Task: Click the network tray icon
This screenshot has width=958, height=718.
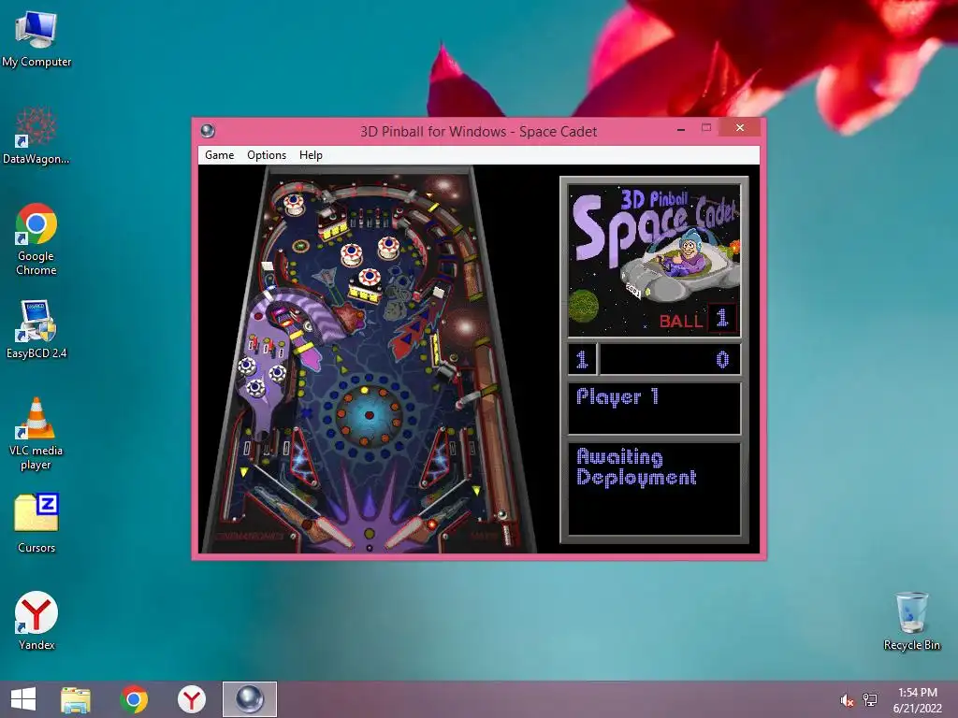Action: [870, 699]
